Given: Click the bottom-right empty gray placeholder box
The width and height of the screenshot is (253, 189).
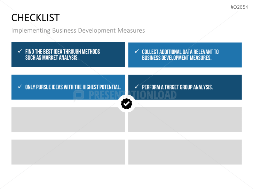Looking at the screenshot, I should (185, 152).
